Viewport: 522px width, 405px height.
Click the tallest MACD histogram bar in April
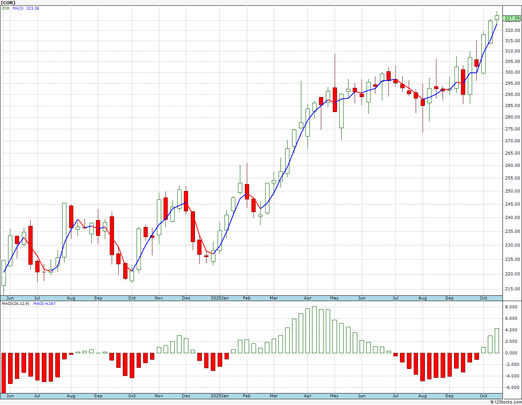click(x=314, y=330)
